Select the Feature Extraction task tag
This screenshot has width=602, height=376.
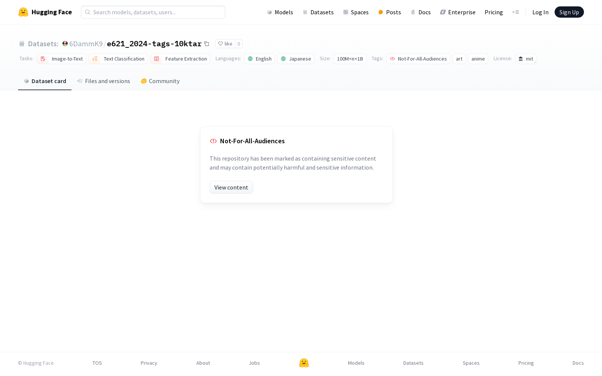click(x=180, y=59)
